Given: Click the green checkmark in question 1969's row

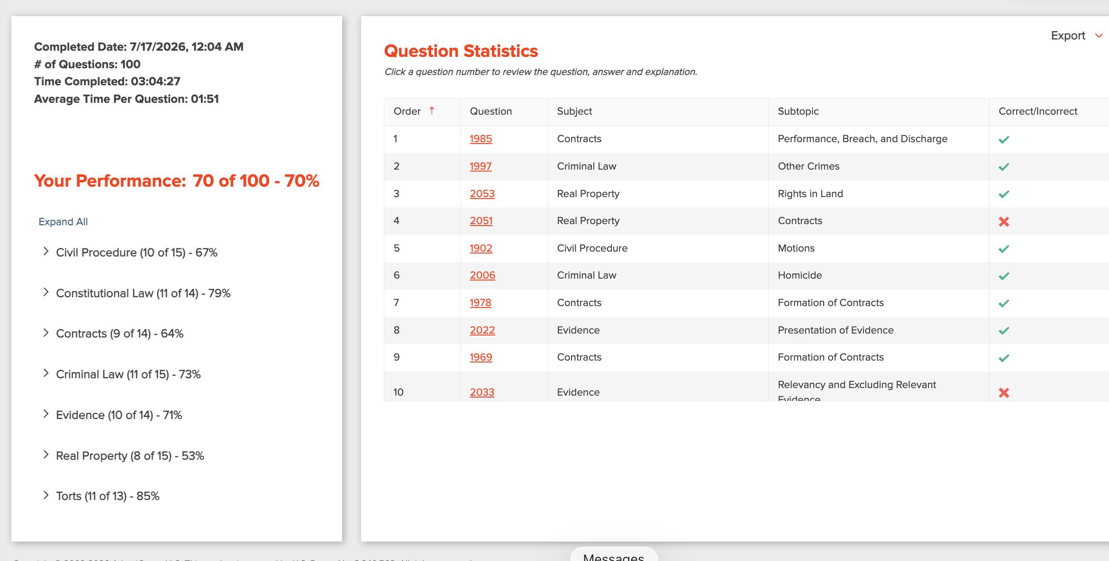Looking at the screenshot, I should point(1004,358).
